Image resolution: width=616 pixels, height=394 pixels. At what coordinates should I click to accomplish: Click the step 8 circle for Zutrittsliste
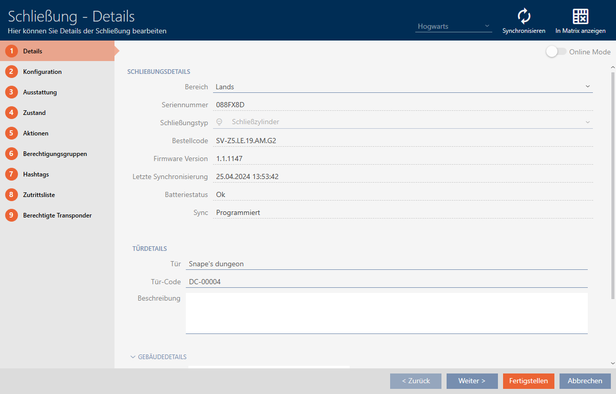pyautogui.click(x=11, y=195)
